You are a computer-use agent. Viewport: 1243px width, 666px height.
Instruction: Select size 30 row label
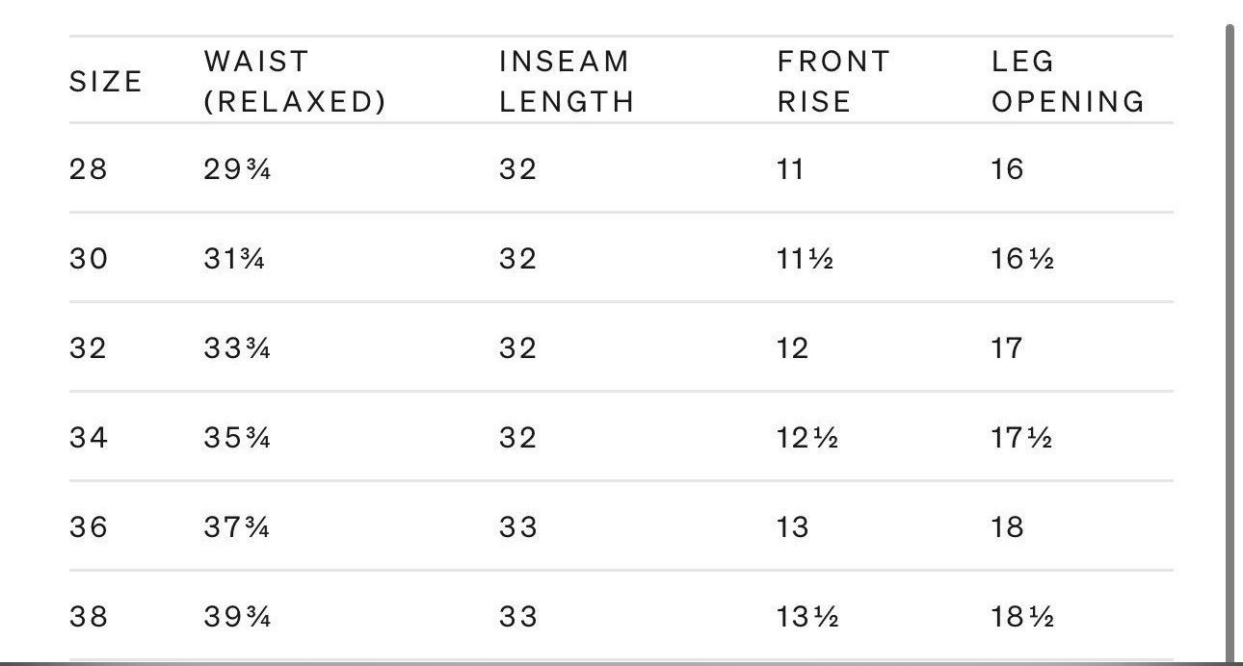click(89, 259)
